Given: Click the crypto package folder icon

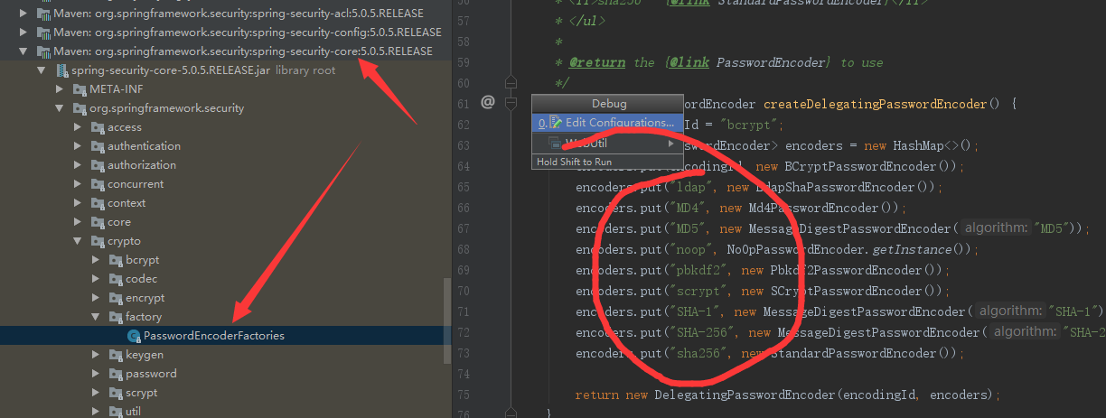Looking at the screenshot, I should (98, 241).
